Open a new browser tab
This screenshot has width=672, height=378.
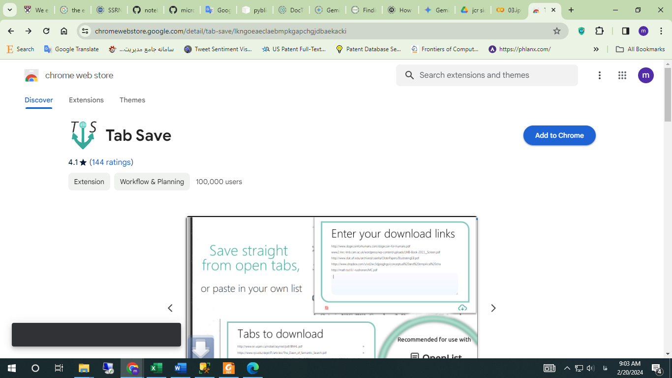571,10
